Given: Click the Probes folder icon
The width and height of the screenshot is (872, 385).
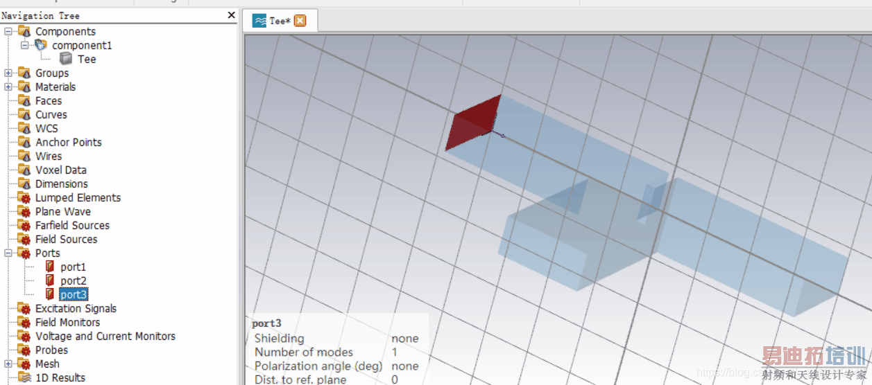Looking at the screenshot, I should (x=24, y=350).
